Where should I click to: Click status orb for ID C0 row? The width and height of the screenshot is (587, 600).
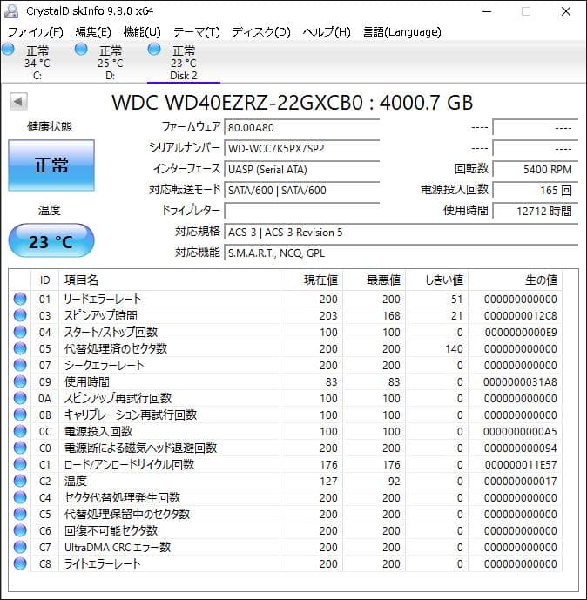point(20,448)
